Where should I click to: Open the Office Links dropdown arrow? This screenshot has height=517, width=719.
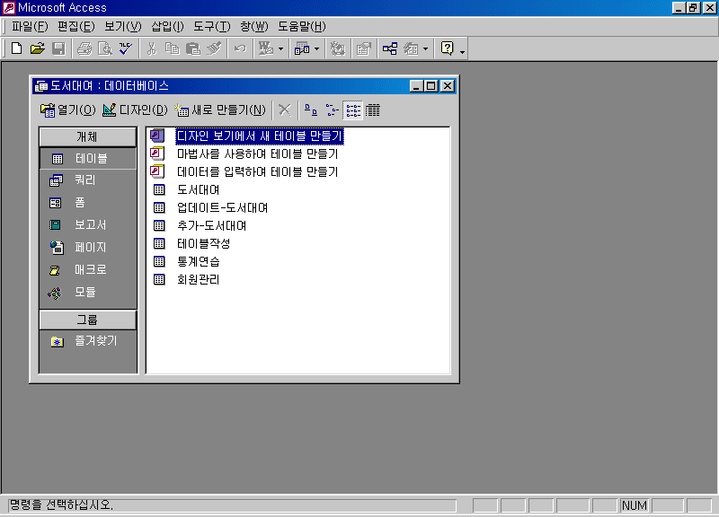(x=280, y=49)
